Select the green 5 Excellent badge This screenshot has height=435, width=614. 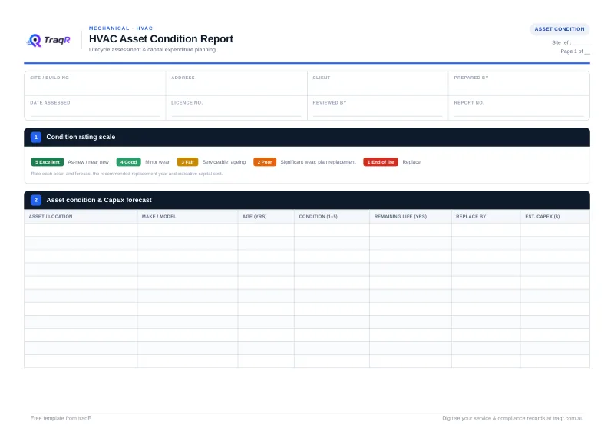coord(48,162)
